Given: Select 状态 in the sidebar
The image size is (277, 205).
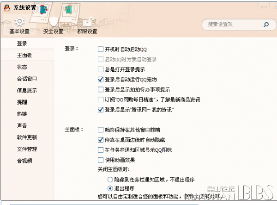Looking at the screenshot, I should [x=22, y=67].
